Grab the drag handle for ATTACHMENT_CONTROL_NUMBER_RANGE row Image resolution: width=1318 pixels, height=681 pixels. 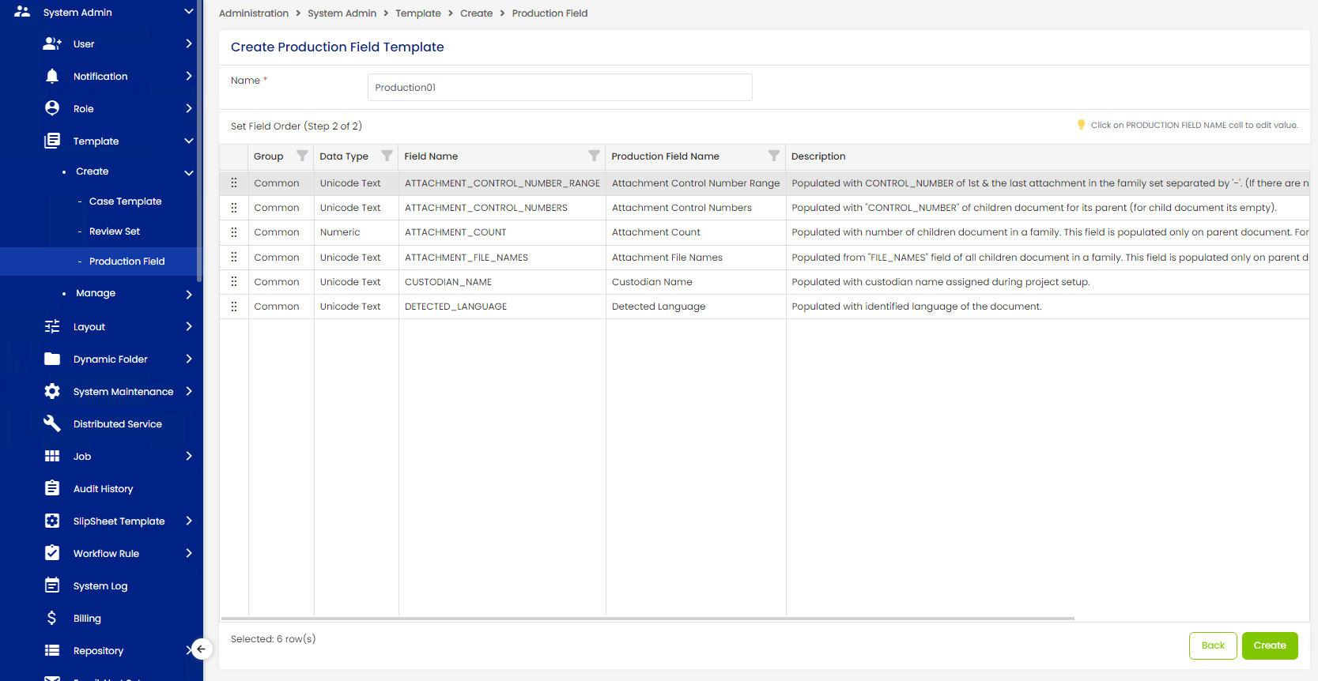pyautogui.click(x=234, y=182)
